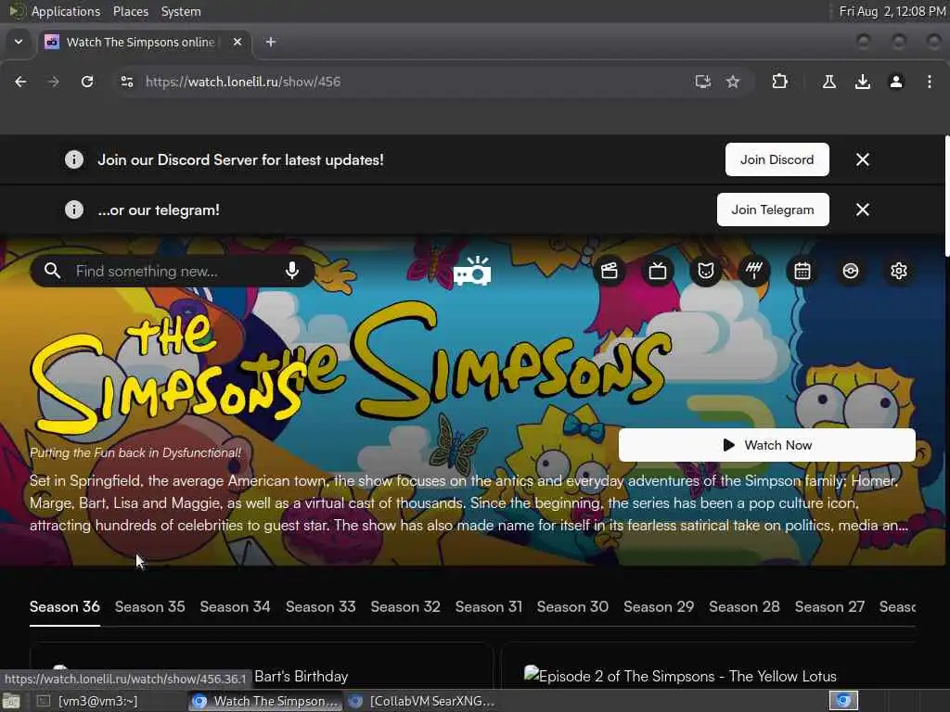
Task: Open the Chrome Labs flask icon
Action: tap(828, 82)
